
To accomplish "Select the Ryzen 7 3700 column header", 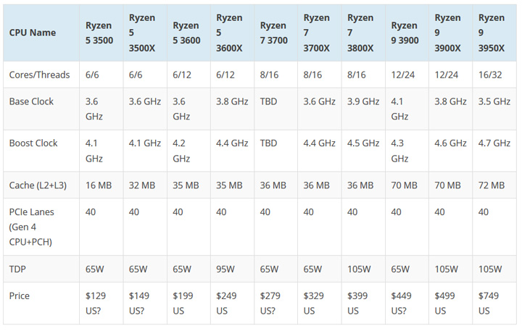I will pos(275,33).
